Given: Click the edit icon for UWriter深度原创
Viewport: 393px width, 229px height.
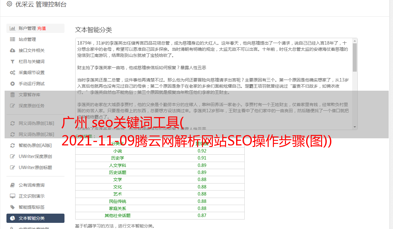Looking at the screenshot, I should click(x=13, y=156).
